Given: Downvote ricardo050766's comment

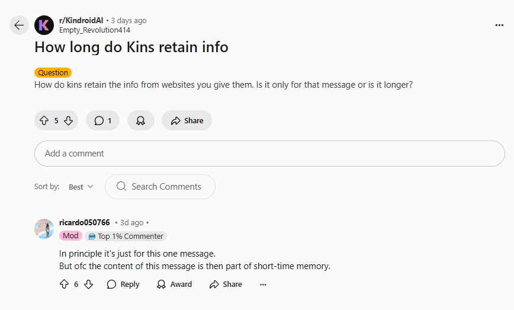Looking at the screenshot, I should 88,284.
